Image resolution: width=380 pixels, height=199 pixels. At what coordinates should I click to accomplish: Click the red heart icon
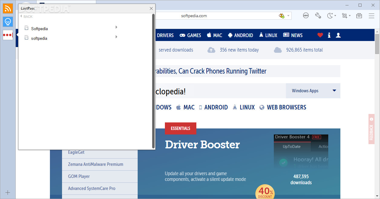tap(320, 35)
